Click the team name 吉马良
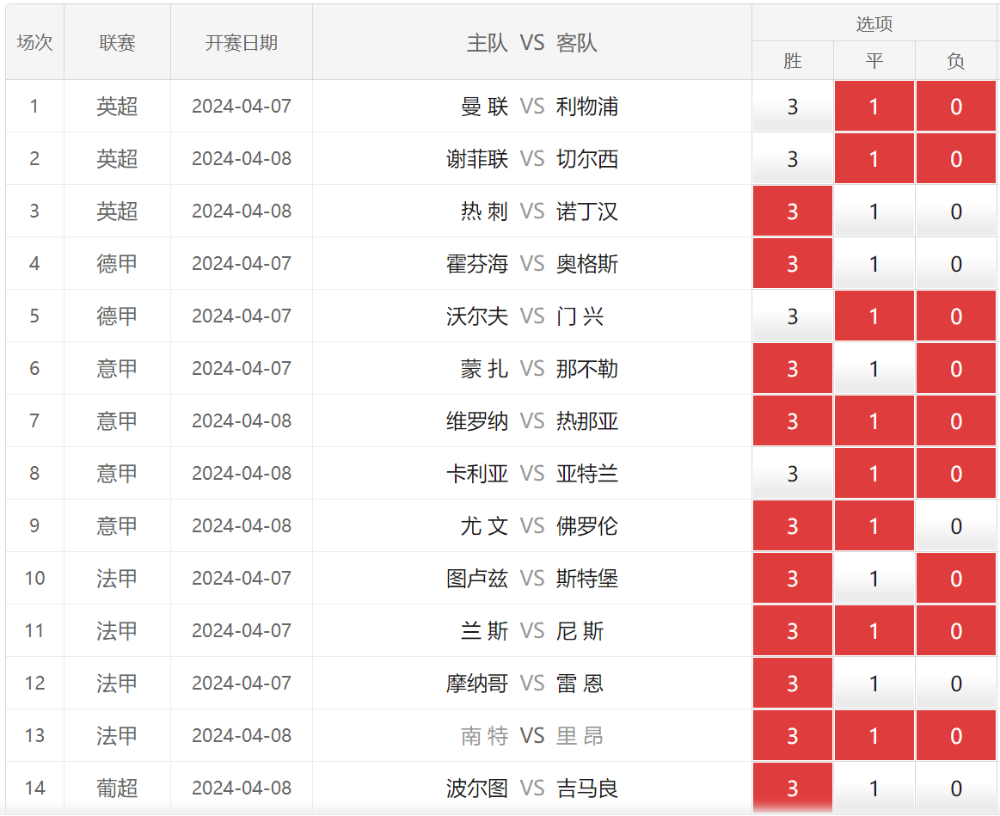The height and width of the screenshot is (816, 1000). pyautogui.click(x=586, y=788)
